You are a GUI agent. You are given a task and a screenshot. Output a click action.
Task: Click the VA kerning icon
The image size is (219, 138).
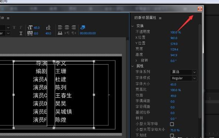click(x=30, y=33)
